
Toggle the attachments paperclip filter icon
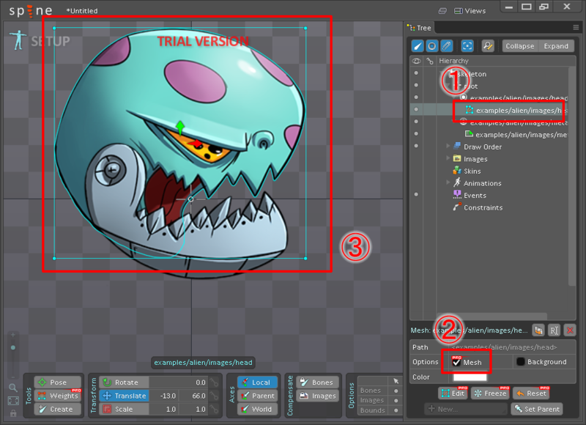446,46
